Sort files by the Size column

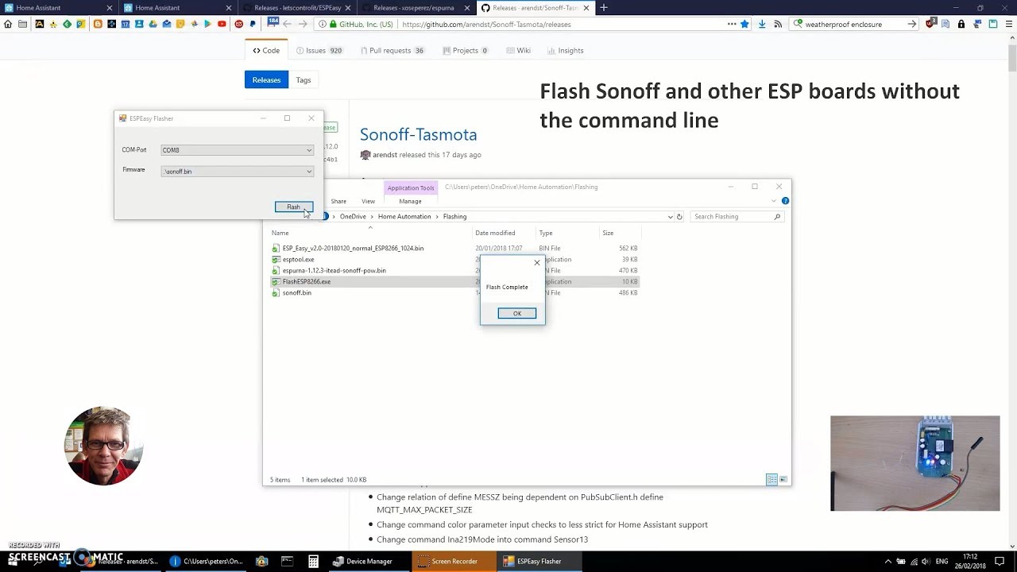pos(608,233)
